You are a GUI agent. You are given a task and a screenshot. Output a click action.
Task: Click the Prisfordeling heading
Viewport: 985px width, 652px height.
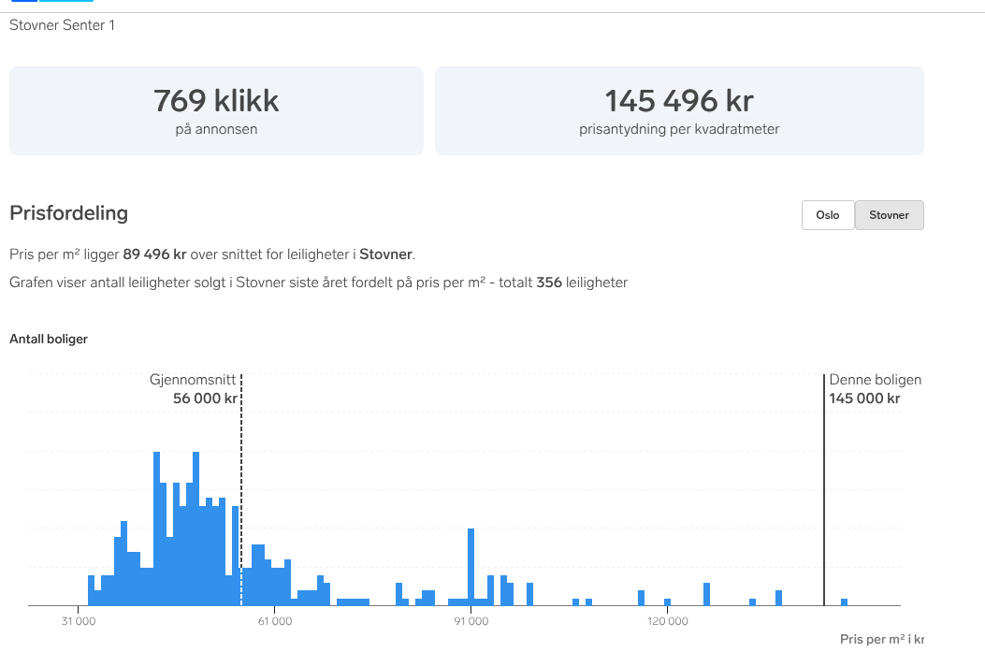[x=68, y=213]
